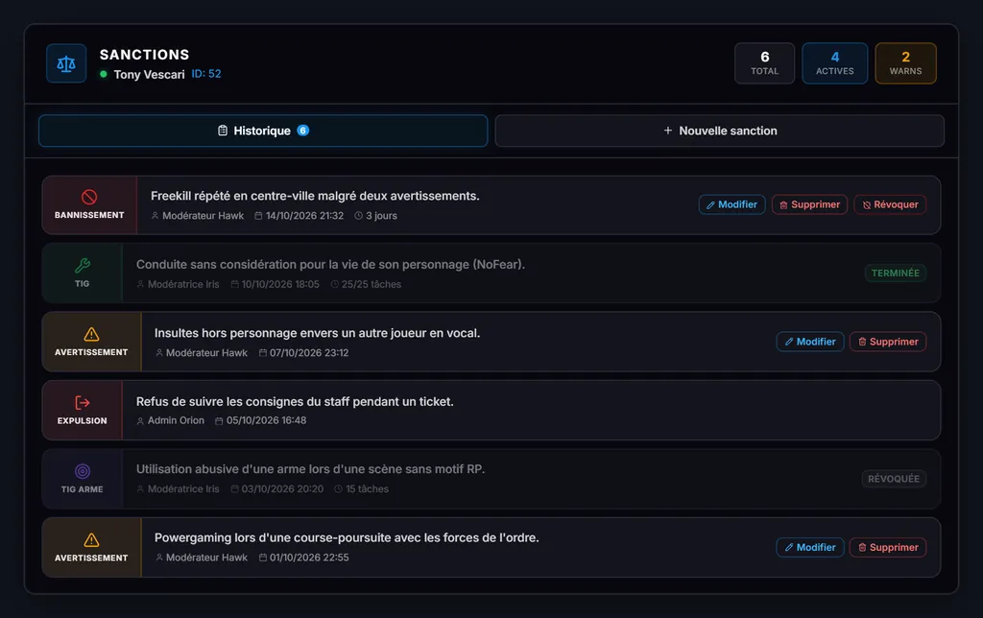Click the green online status dot
The height and width of the screenshot is (618, 983).
click(x=104, y=74)
